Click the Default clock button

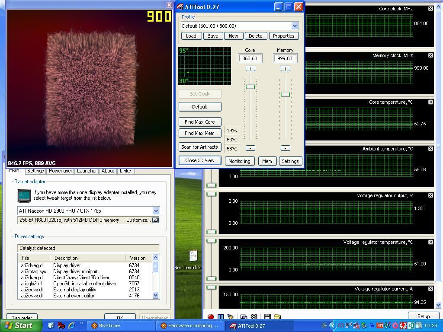point(200,107)
